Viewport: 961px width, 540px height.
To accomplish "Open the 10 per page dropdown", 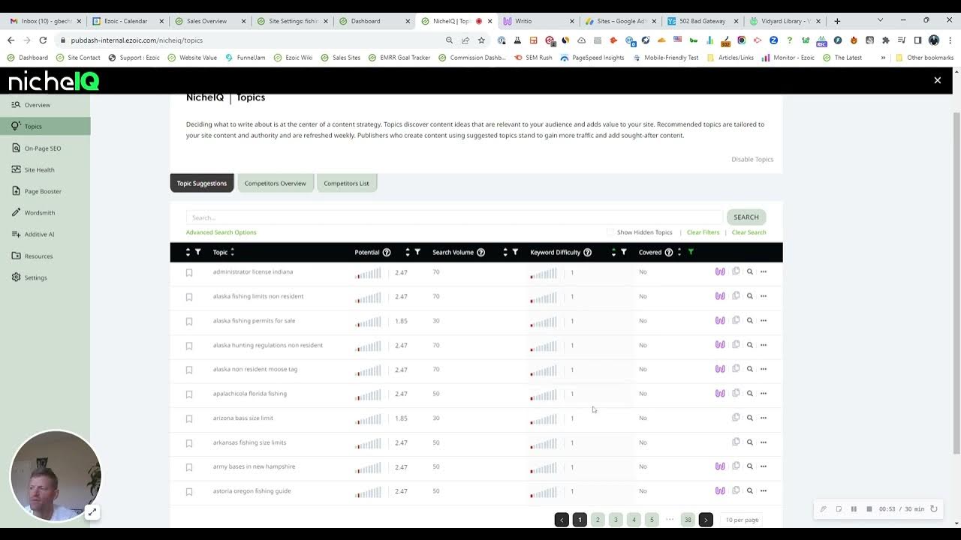I will pos(742,520).
